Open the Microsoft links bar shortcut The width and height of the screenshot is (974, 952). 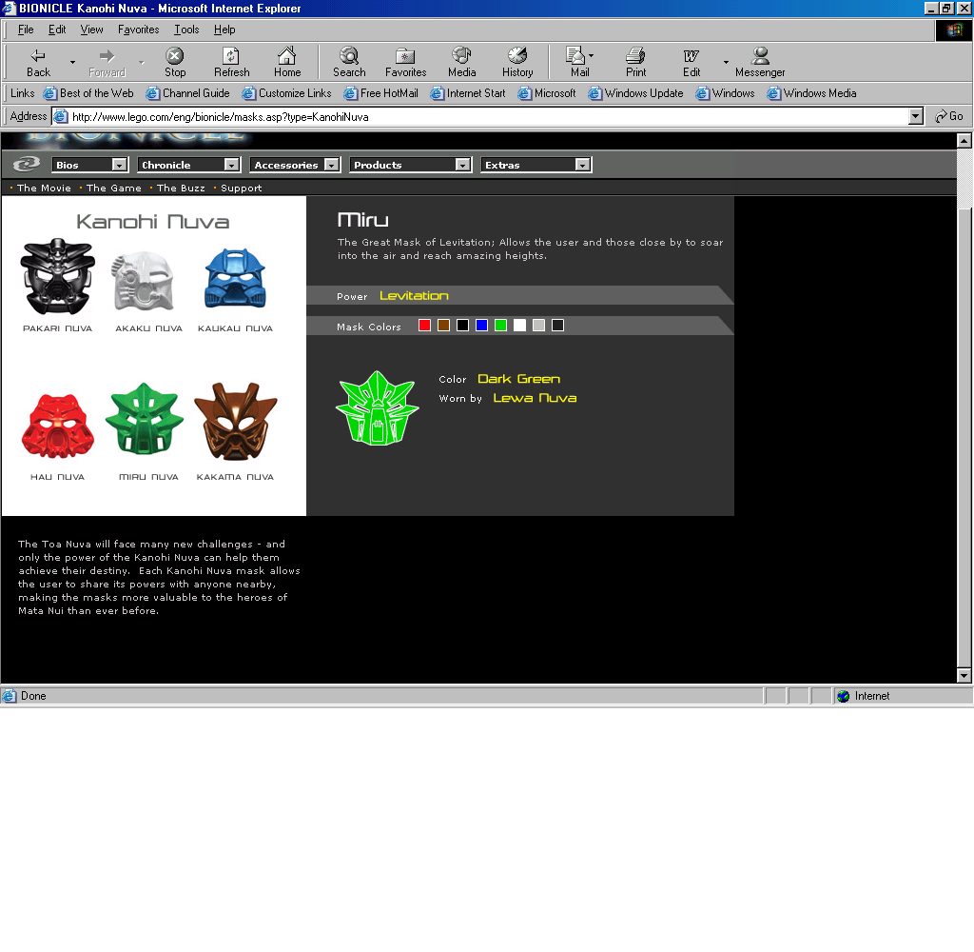click(547, 93)
